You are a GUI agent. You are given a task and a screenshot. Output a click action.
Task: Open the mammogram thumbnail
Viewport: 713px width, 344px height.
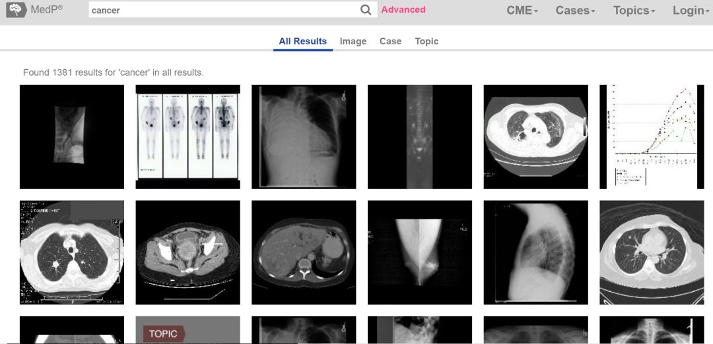[x=420, y=252]
